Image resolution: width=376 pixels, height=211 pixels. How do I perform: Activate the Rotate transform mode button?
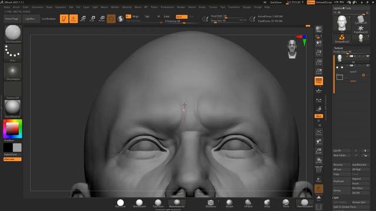[x=102, y=18]
